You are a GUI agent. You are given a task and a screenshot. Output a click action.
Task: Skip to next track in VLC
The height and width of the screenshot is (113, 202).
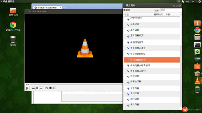pyautogui.click(x=41, y=88)
